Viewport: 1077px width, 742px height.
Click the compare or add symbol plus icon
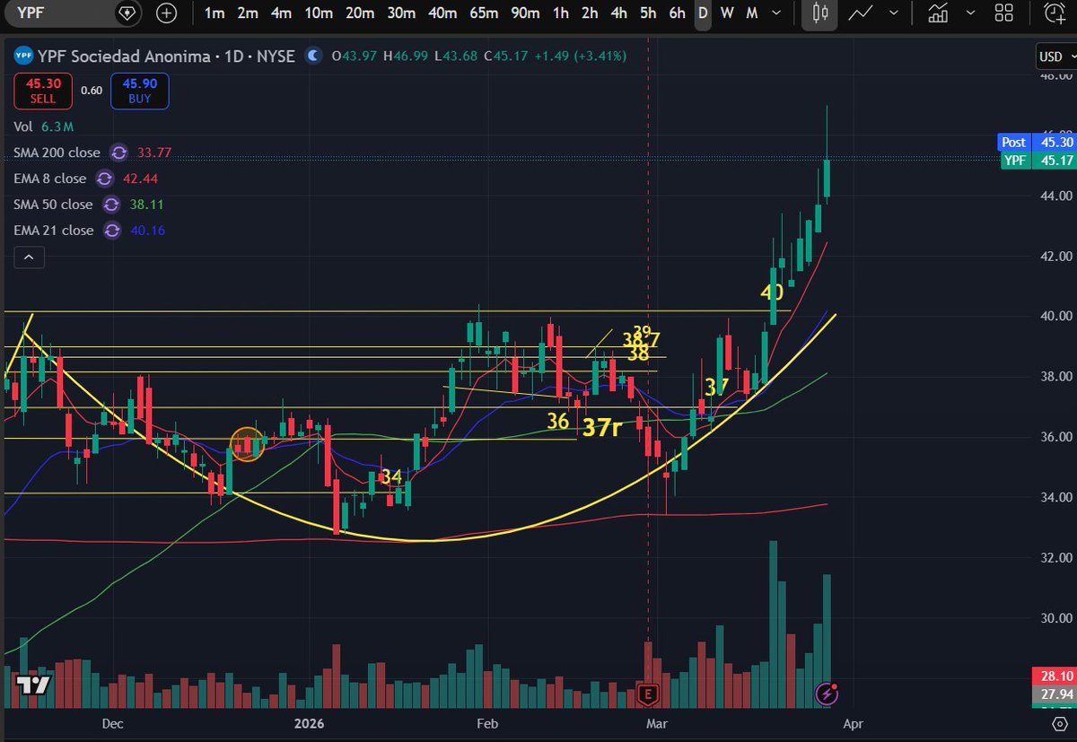[x=166, y=13]
